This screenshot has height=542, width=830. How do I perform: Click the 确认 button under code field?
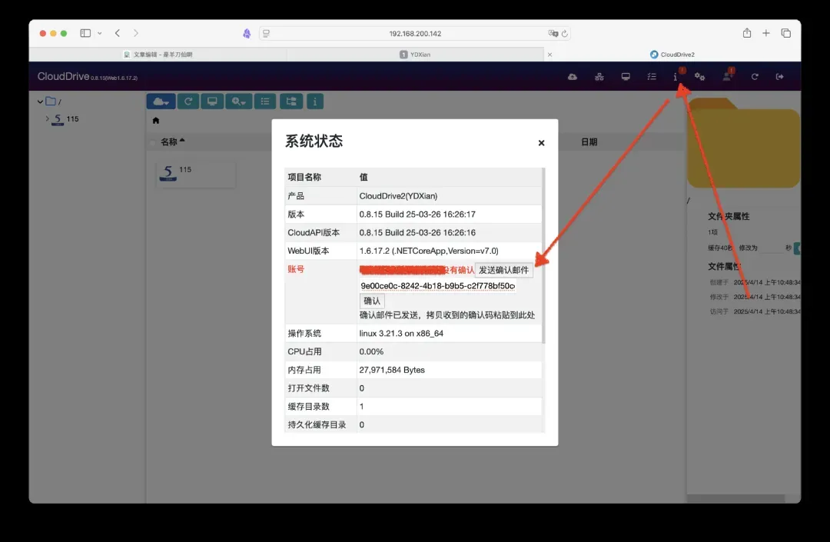[372, 301]
